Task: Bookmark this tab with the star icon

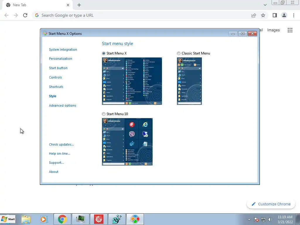Action: click(263, 15)
